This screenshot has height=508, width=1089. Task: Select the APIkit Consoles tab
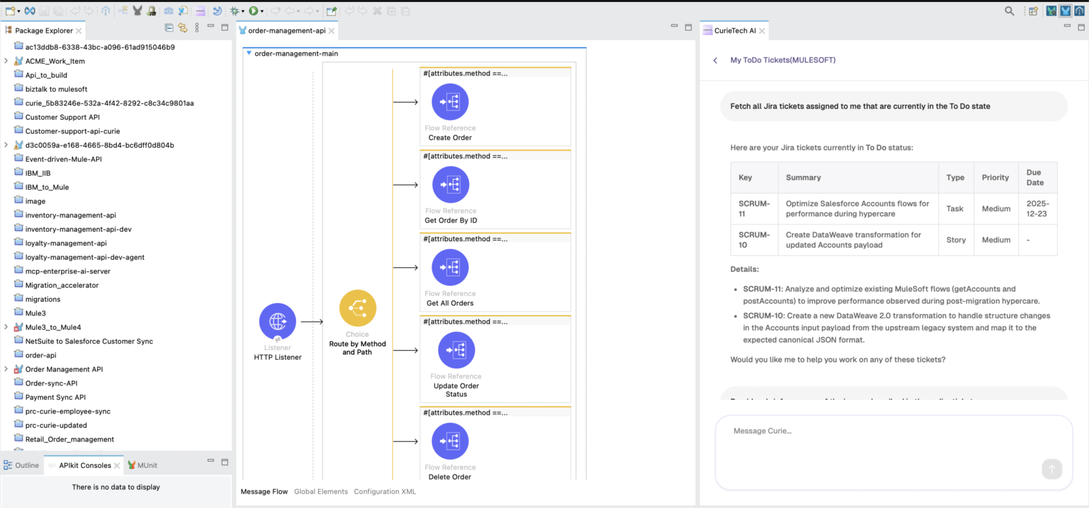pyautogui.click(x=84, y=465)
